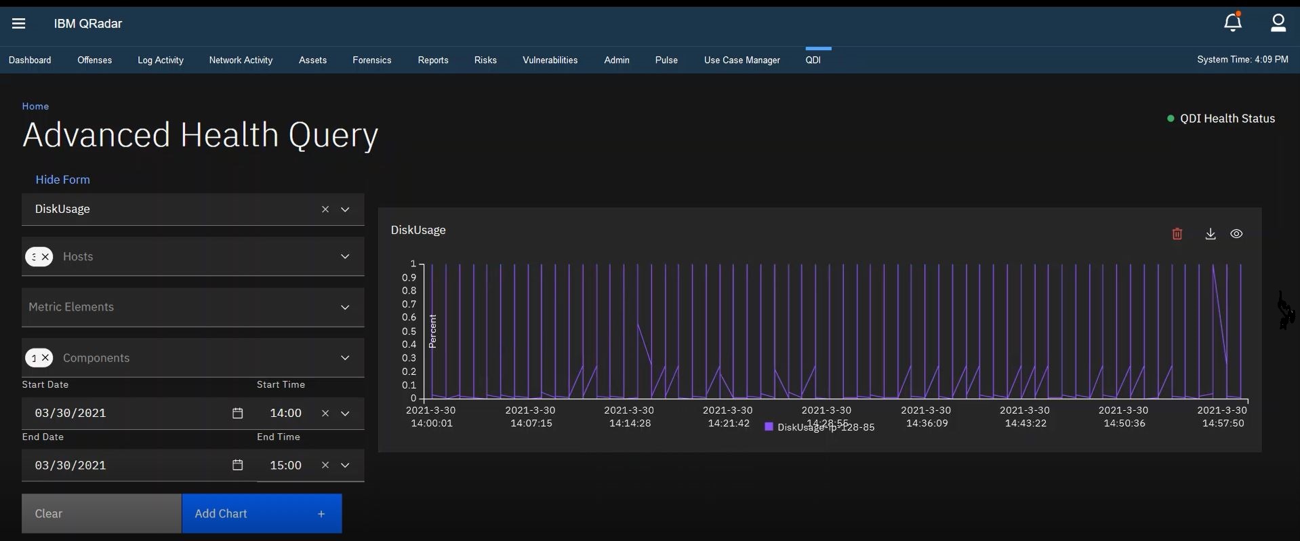The width and height of the screenshot is (1300, 541).
Task: Open the Use Case Manager tab
Action: click(x=743, y=60)
